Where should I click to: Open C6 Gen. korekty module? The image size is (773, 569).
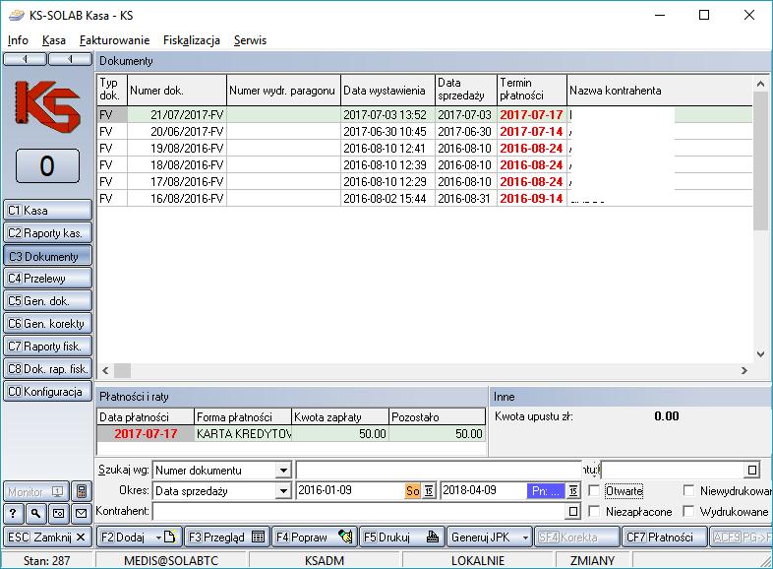pyautogui.click(x=47, y=324)
